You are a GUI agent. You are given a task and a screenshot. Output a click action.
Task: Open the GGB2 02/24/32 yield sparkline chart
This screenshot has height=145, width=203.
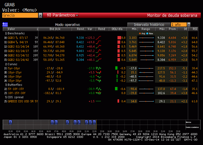(98, 55)
